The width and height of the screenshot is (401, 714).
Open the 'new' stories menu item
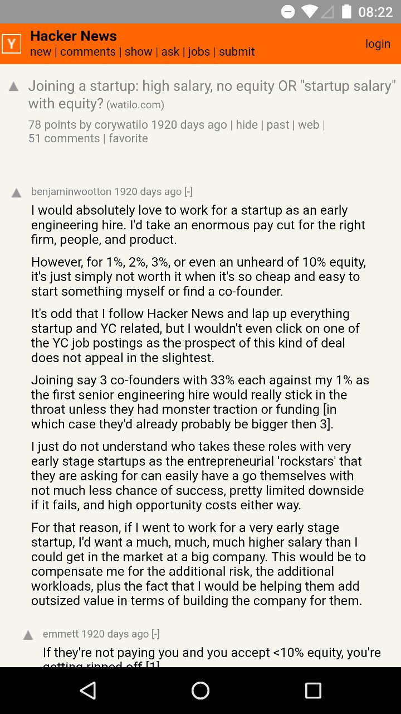point(41,52)
